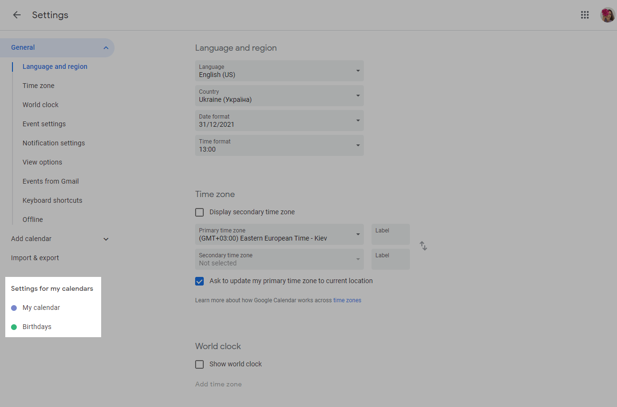The image size is (617, 407).
Task: Open the time zones help link
Action: click(347, 300)
